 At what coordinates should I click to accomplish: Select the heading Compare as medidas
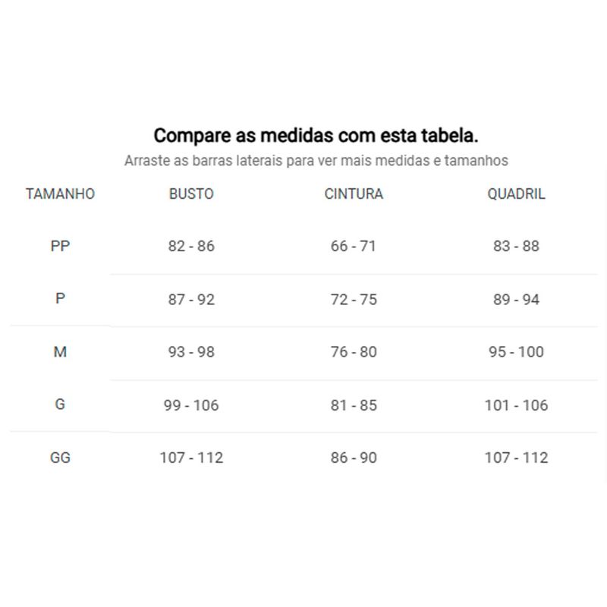(x=316, y=136)
